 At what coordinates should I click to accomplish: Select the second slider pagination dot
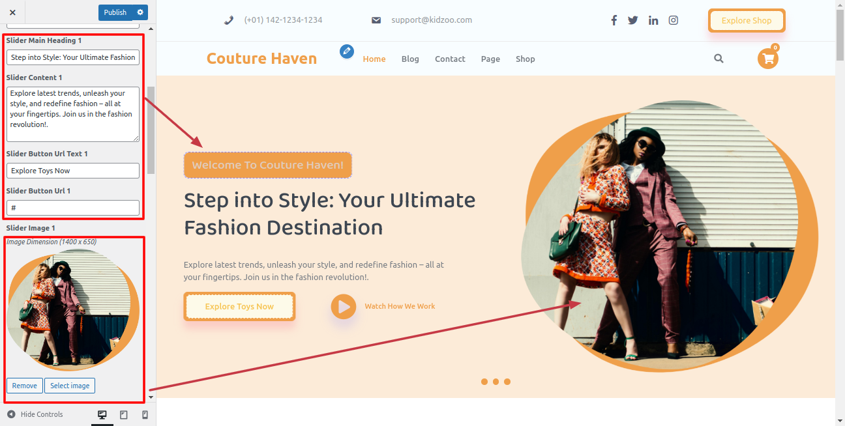[x=496, y=382]
